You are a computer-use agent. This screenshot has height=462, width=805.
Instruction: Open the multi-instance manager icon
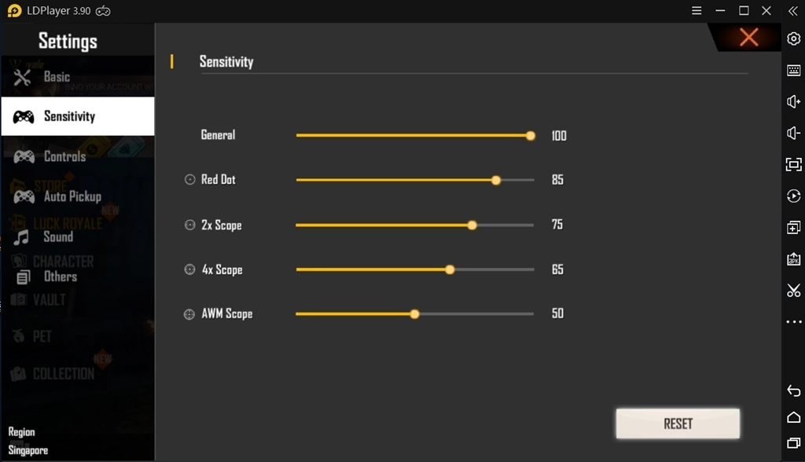tap(793, 227)
